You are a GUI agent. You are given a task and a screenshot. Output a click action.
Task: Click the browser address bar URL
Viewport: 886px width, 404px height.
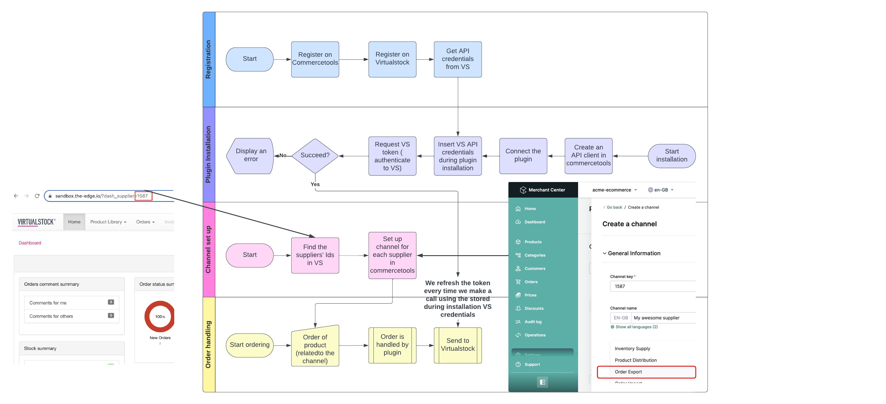[101, 196]
